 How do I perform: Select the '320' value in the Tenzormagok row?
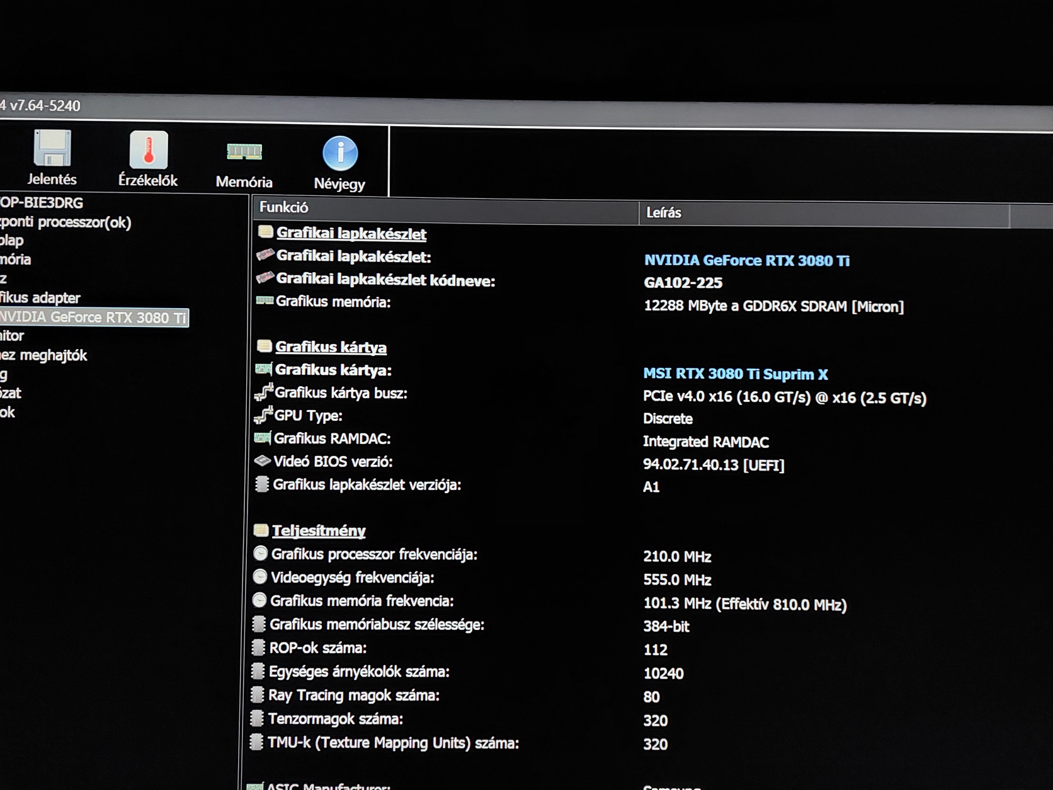tap(655, 721)
